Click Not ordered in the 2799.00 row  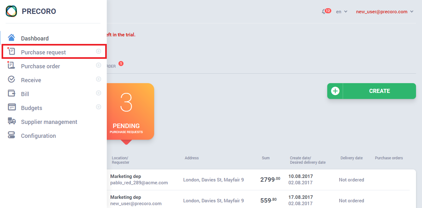pos(352,180)
